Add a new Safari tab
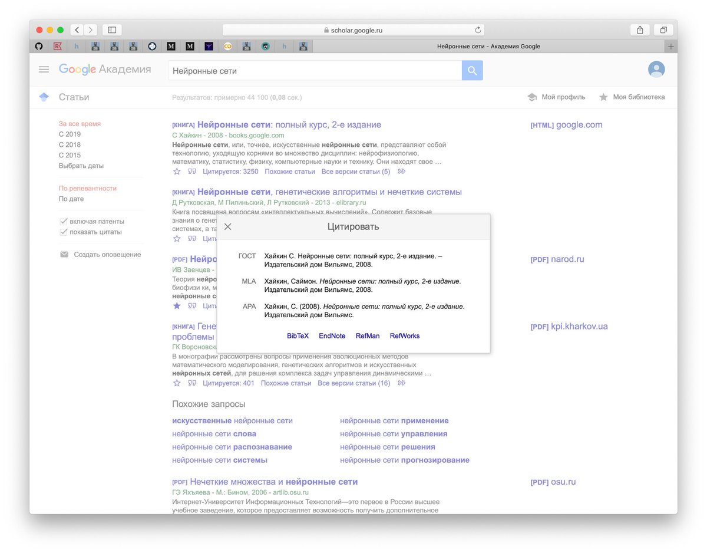This screenshot has height=553, width=707. [x=670, y=46]
